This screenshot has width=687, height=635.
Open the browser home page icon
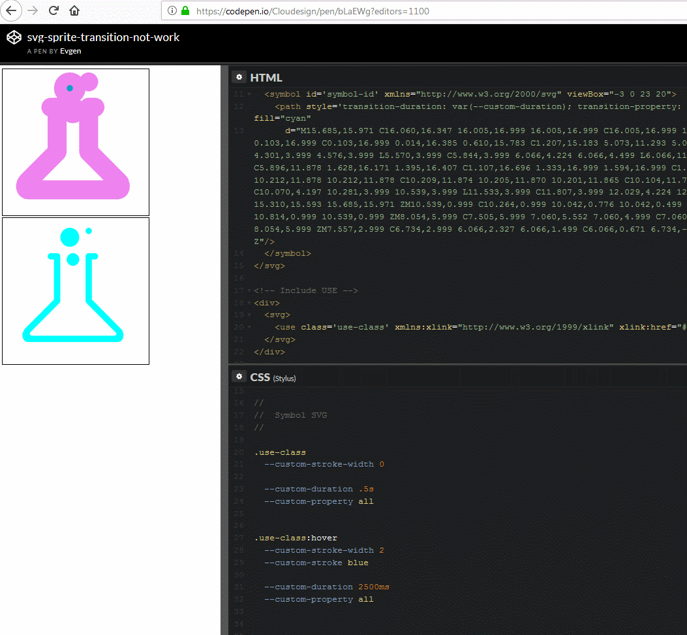tap(74, 10)
